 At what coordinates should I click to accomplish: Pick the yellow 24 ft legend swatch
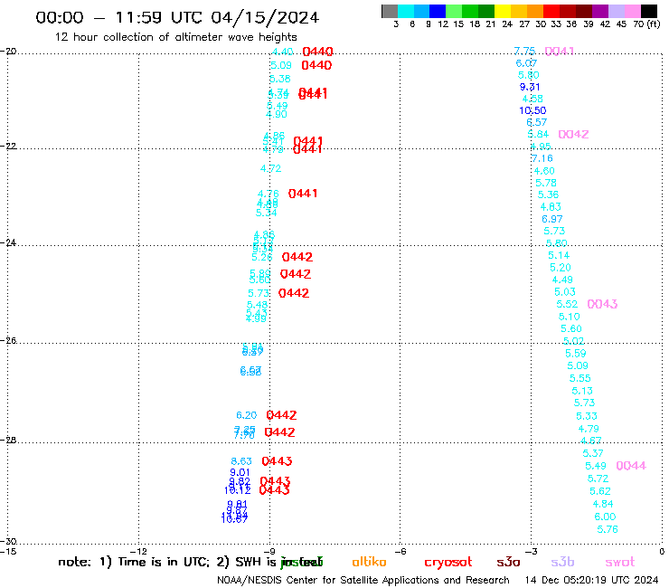point(502,12)
